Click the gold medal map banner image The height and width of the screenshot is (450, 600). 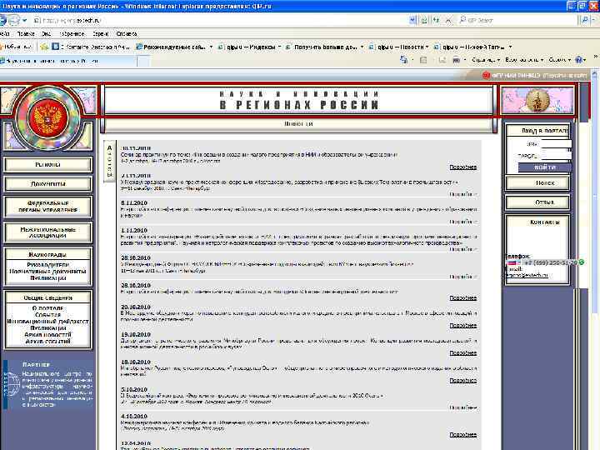pyautogui.click(x=537, y=100)
